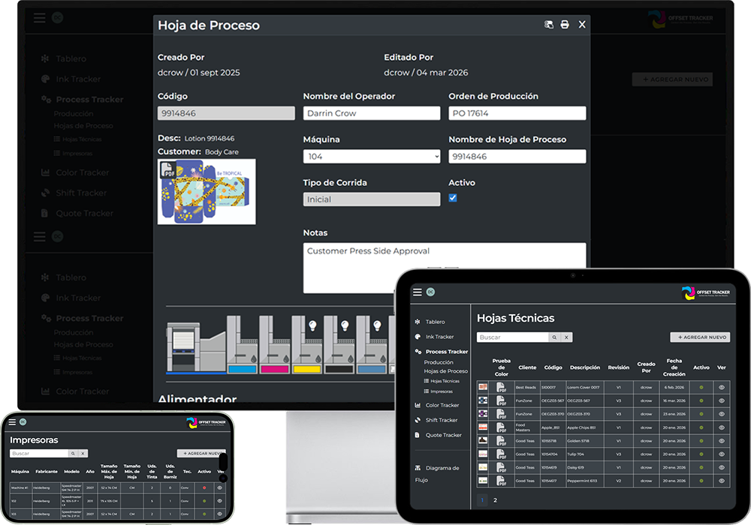The height and width of the screenshot is (525, 751).
Task: Open the PDF icon for Lorem Cover 0017
Action: (501, 387)
